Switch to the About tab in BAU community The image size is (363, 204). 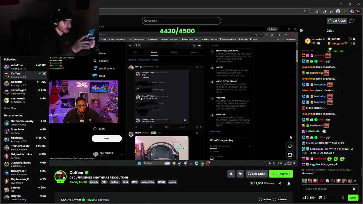pos(194,52)
